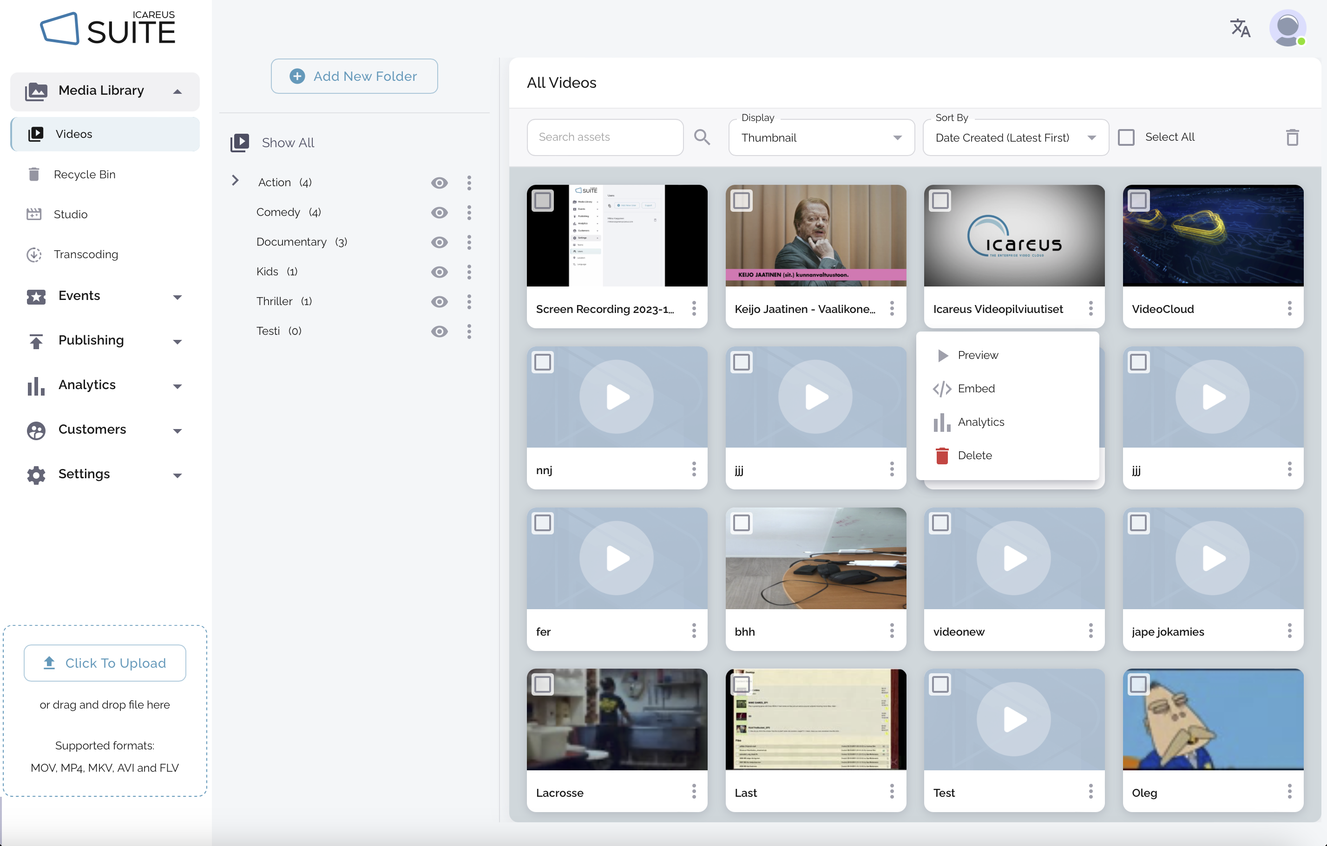Open the user profile avatar
Viewport: 1327px width, 846px height.
tap(1288, 28)
